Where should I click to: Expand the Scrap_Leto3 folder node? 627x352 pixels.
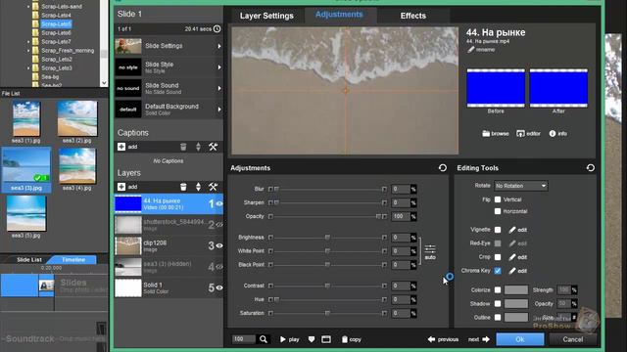coord(28,68)
